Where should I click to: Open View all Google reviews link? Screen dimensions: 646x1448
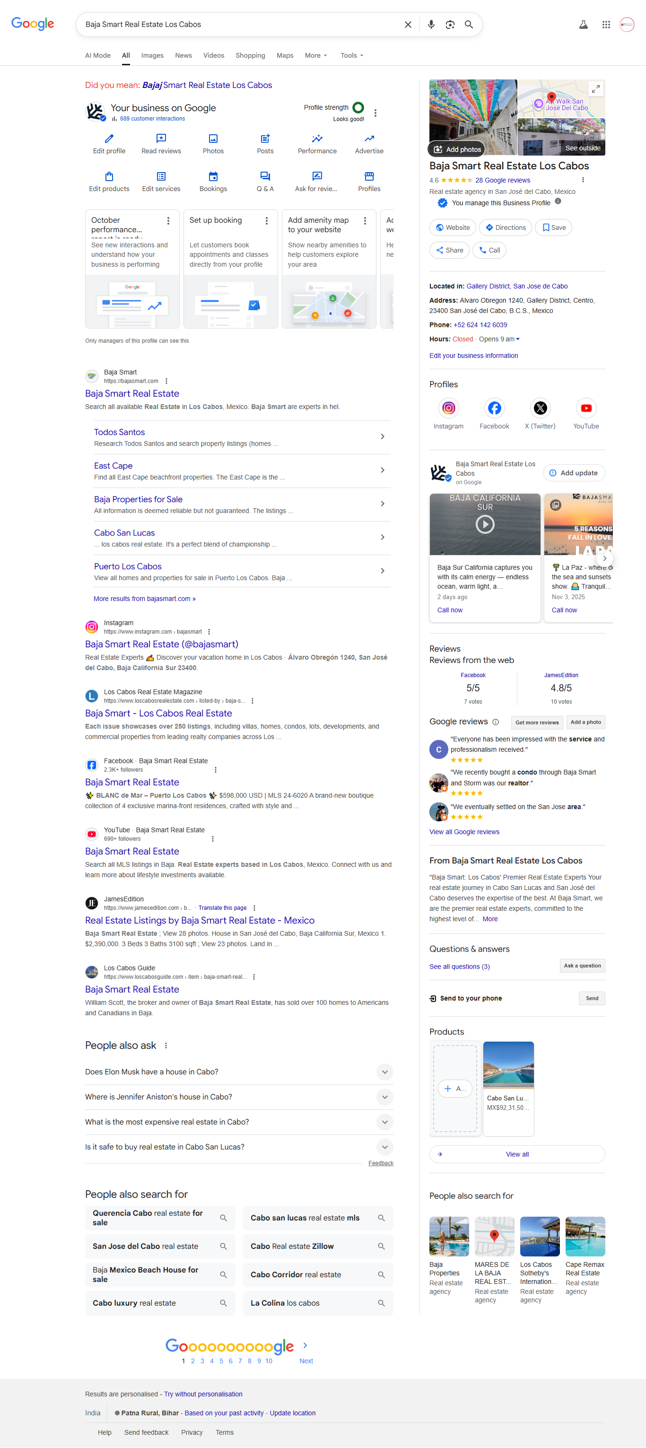[464, 831]
